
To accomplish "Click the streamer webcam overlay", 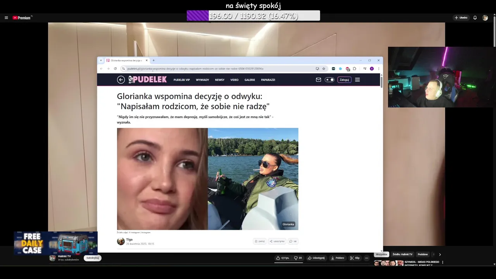I will click(442, 77).
